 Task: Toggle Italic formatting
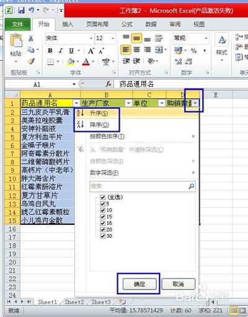tap(61, 51)
